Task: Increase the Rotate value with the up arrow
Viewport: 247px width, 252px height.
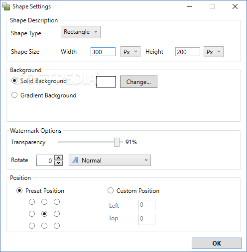Action: tap(59, 158)
